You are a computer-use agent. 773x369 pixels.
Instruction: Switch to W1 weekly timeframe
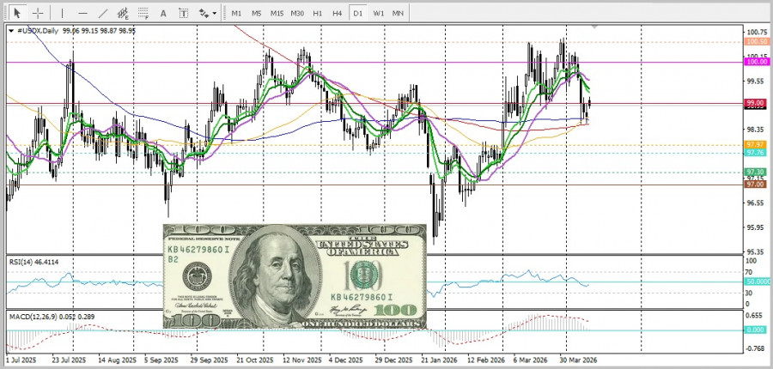378,14
